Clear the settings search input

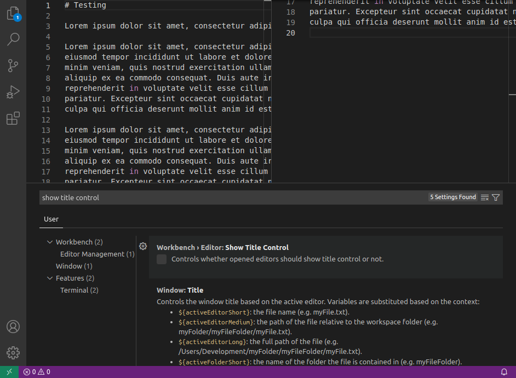(484, 197)
